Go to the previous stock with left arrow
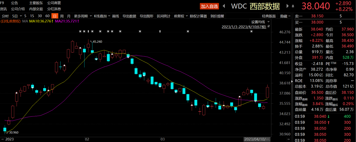 point(224,6)
